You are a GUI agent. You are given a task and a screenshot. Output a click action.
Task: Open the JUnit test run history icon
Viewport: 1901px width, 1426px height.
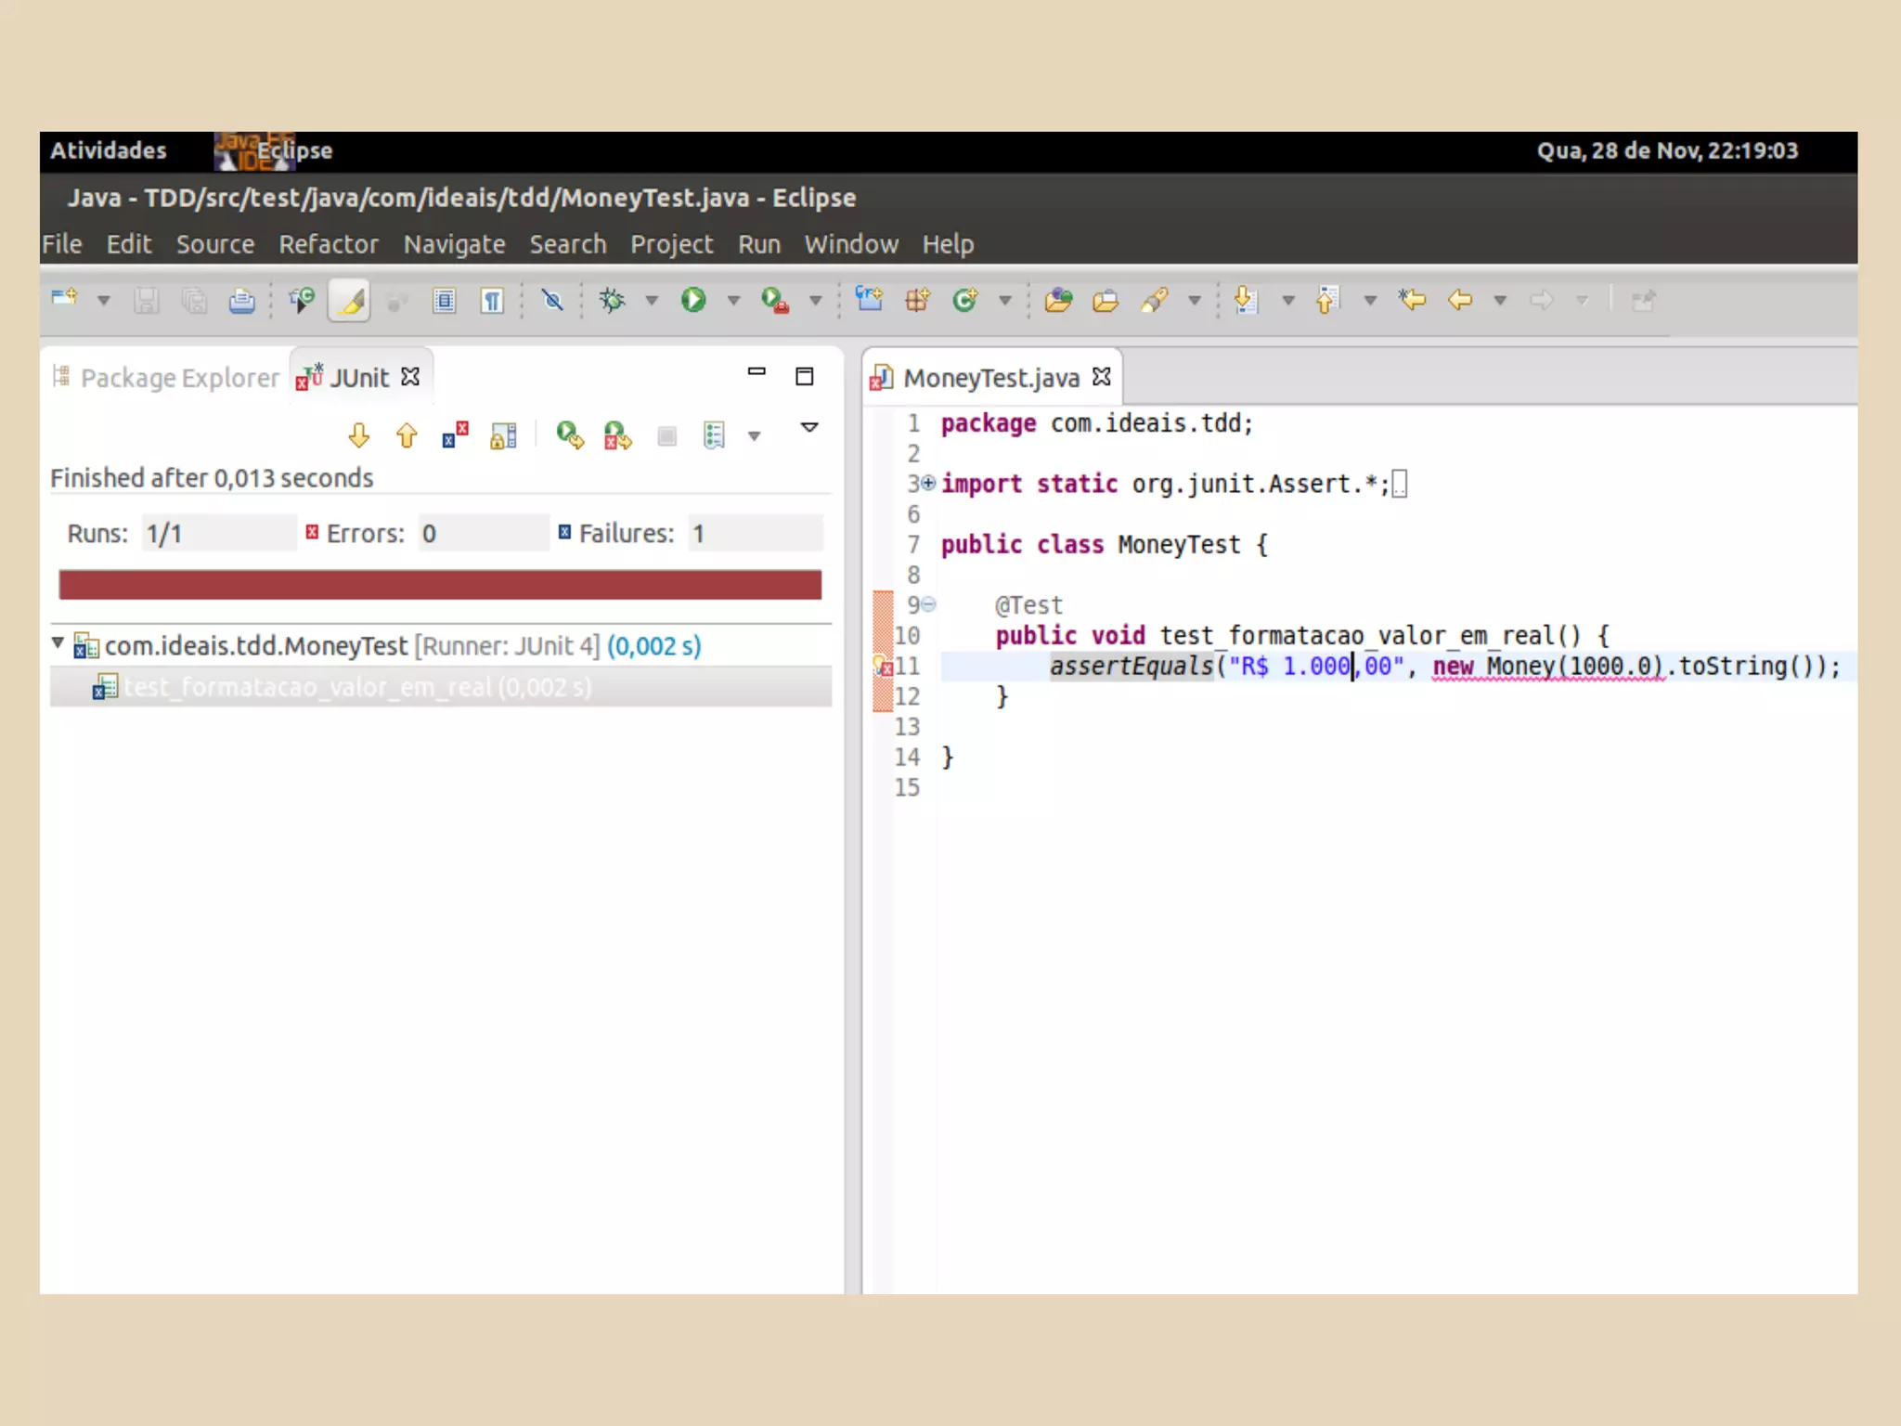pos(715,435)
